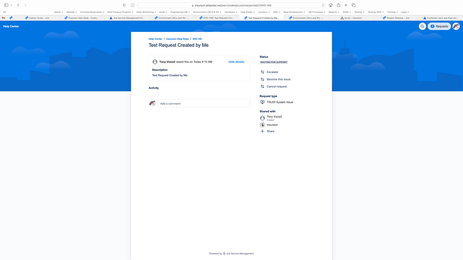The height and width of the screenshot is (260, 463).
Task: Click the Insureon Help Desk breadcrumb
Action: 177,39
